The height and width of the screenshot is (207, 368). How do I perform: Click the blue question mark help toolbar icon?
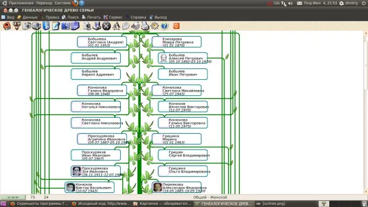165,26
